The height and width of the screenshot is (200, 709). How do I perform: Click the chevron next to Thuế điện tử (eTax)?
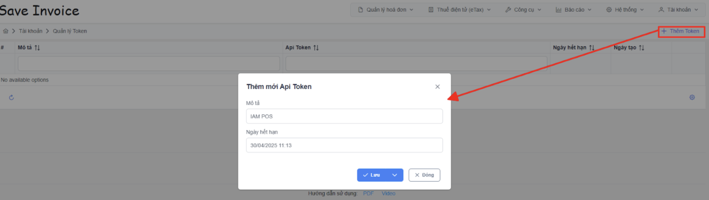pos(489,10)
